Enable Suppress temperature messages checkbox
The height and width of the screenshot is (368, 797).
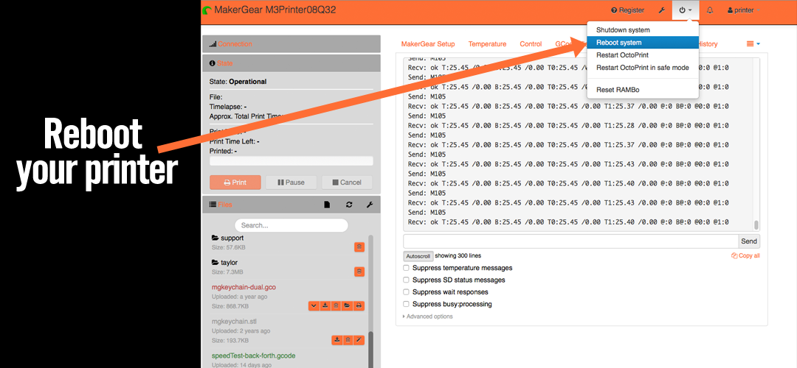point(406,268)
